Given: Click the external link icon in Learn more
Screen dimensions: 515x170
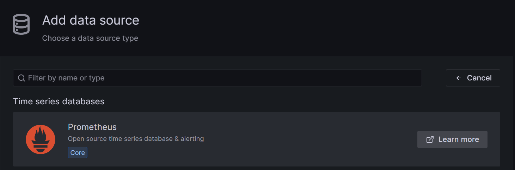Looking at the screenshot, I should [x=430, y=139].
